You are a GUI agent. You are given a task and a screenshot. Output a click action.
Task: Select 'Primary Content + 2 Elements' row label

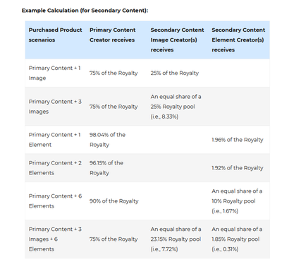point(55,168)
